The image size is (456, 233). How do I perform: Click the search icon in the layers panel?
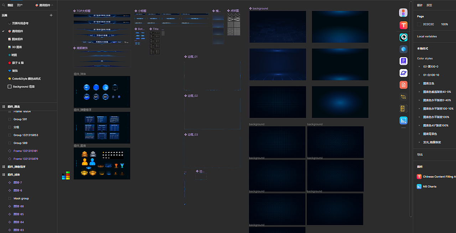(x=4, y=5)
